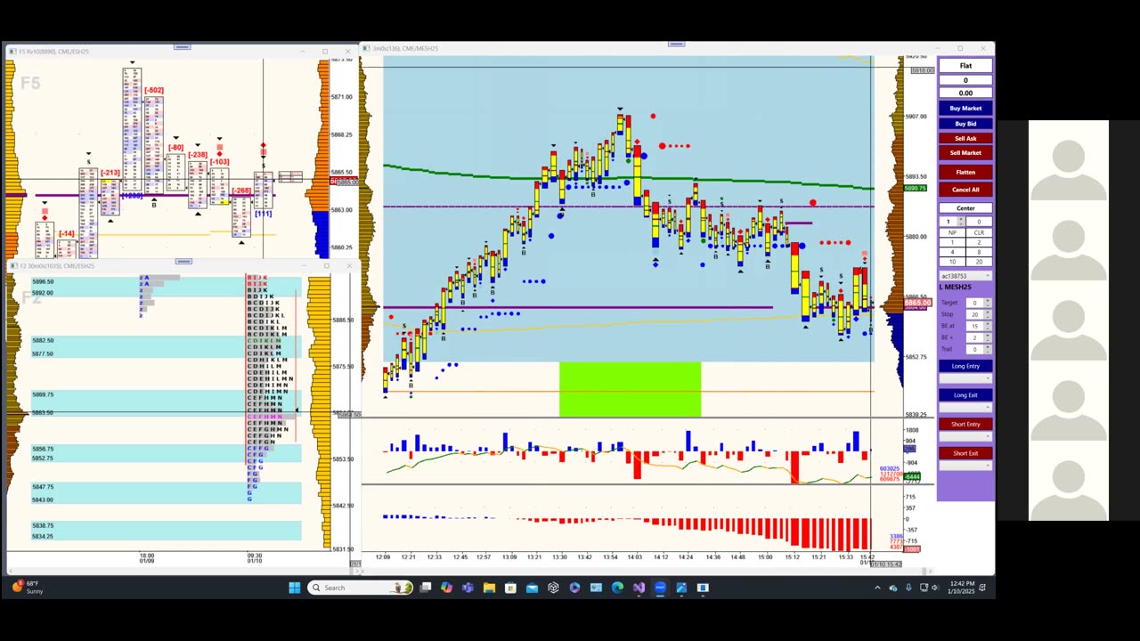This screenshot has width=1140, height=641.
Task: Open the ac138753 account dropdown
Action: pyautogui.click(x=965, y=276)
